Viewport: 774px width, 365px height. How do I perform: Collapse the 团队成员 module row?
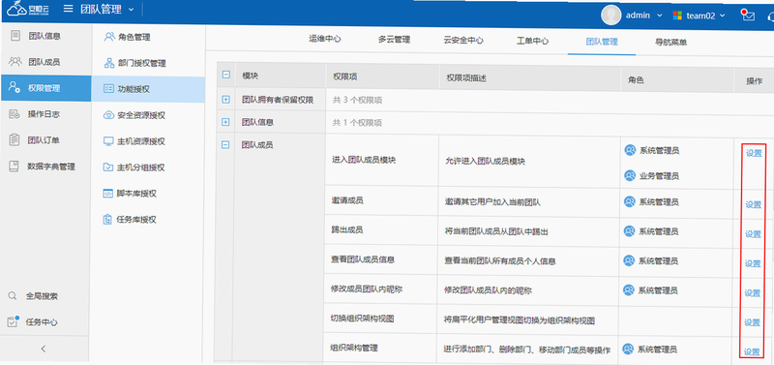(x=225, y=144)
